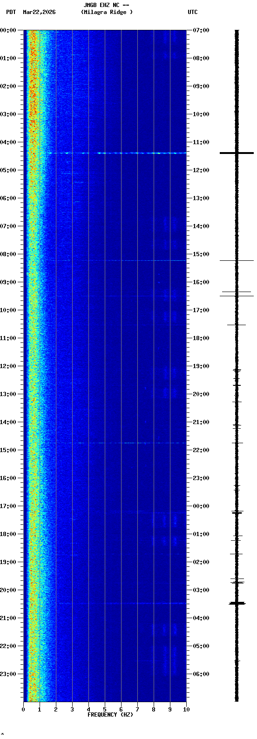Click frequency axis tick label "4"
257x739 pixels.
(x=88, y=710)
